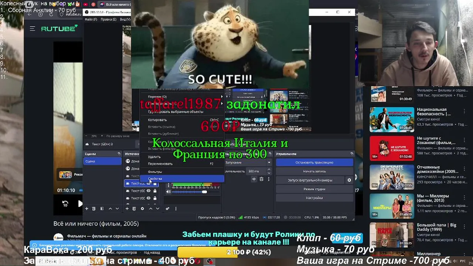Move source up with arrow icon
Screen dimensions: 473x266
click(150, 209)
